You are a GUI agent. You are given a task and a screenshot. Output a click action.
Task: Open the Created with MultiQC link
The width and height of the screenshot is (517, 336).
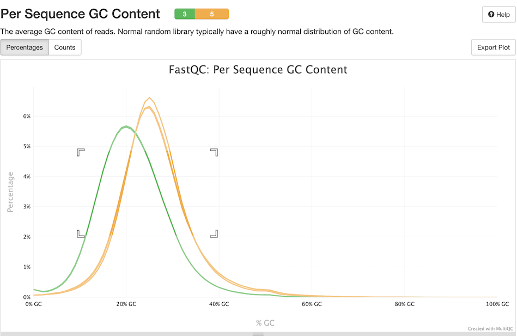point(490,329)
